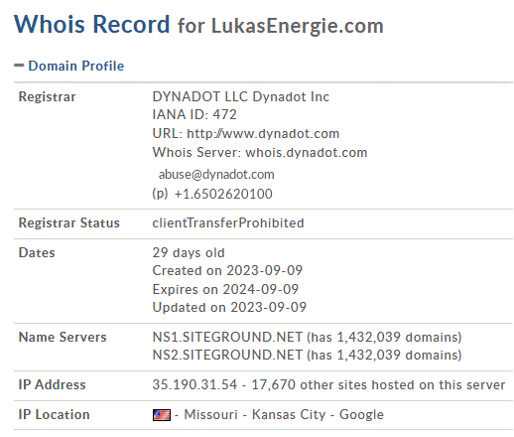Screen dimensions: 514x437
Task: Click the US flag icon
Action: (162, 415)
